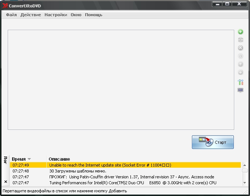This screenshot has width=250, height=196.
Task: Click the monitor preview icon
Action: (x=240, y=90)
